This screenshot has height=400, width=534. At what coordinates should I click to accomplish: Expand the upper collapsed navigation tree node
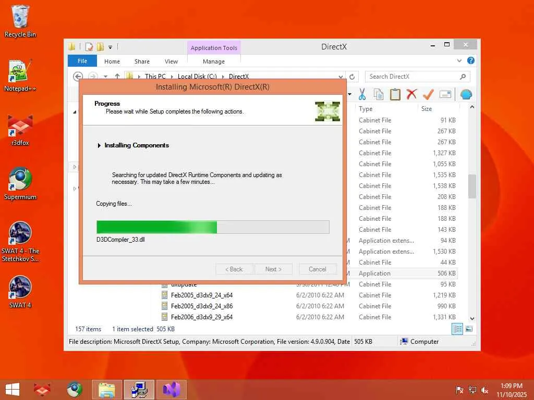tap(75, 167)
